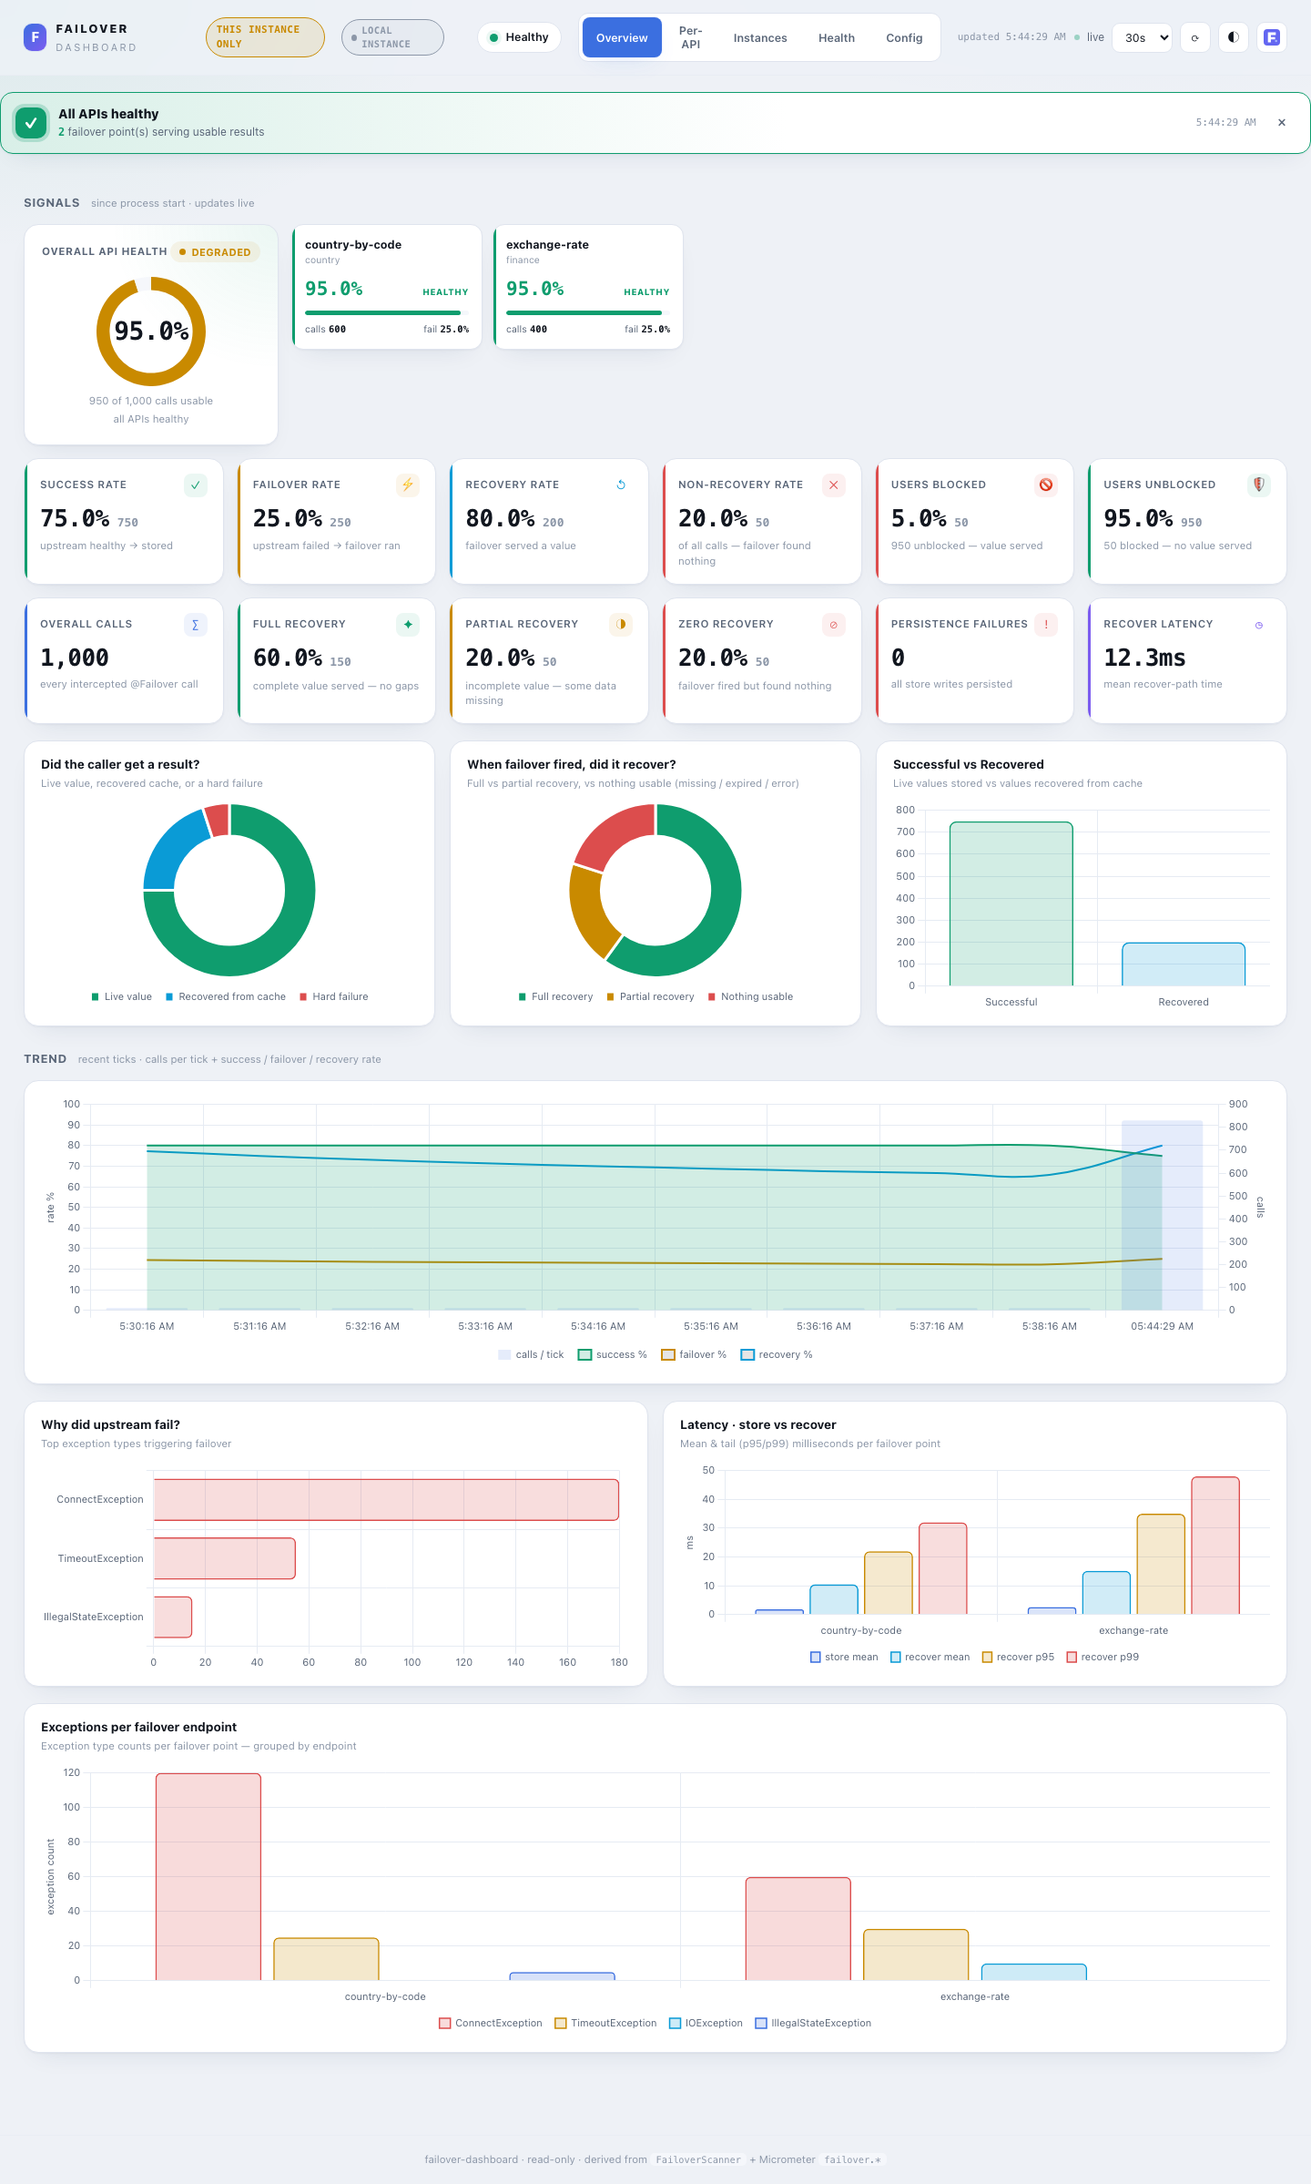Select LOCAL INSTANCE scope toggle
1311x2184 pixels.
click(392, 37)
